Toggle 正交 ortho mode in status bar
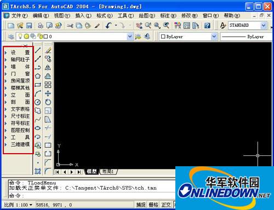The height and width of the screenshot is (210, 274). (x=166, y=205)
